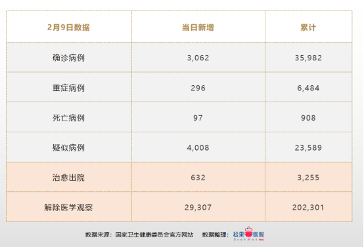
Task: Select the 确诊病例 row label
Action: click(68, 58)
